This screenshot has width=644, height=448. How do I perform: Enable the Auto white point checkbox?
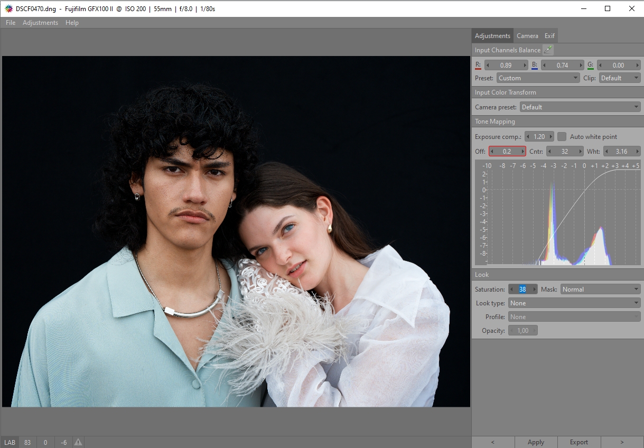click(562, 137)
